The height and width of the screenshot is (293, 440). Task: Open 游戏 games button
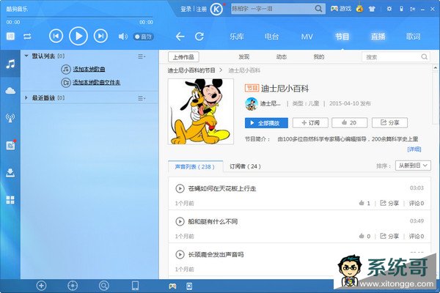[341, 9]
